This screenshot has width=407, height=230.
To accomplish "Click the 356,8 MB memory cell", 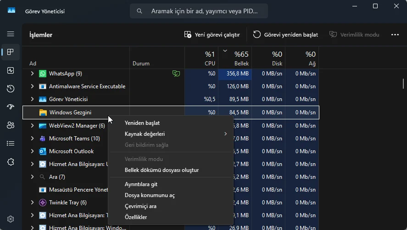I will click(x=235, y=74).
